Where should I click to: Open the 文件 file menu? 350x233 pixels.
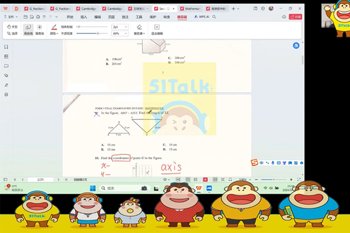tap(11, 17)
